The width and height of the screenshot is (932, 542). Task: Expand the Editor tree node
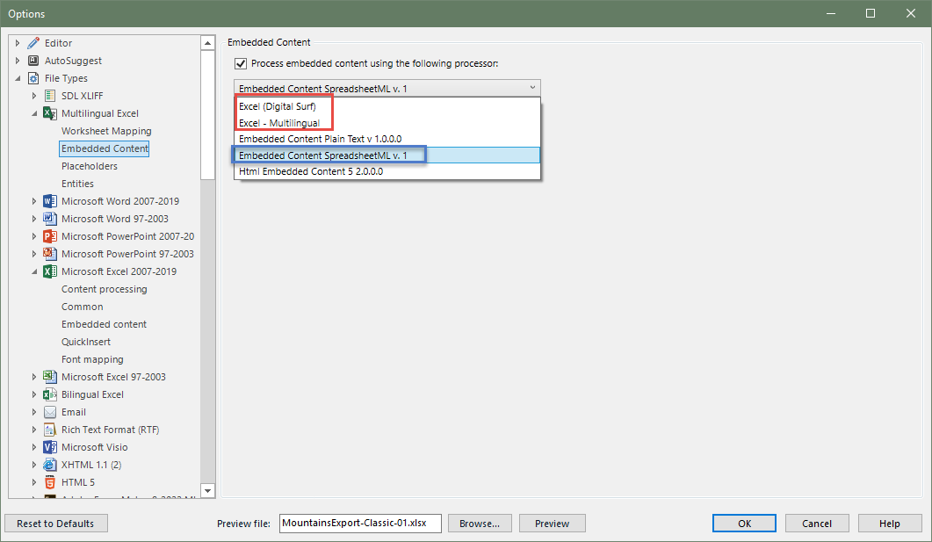18,43
